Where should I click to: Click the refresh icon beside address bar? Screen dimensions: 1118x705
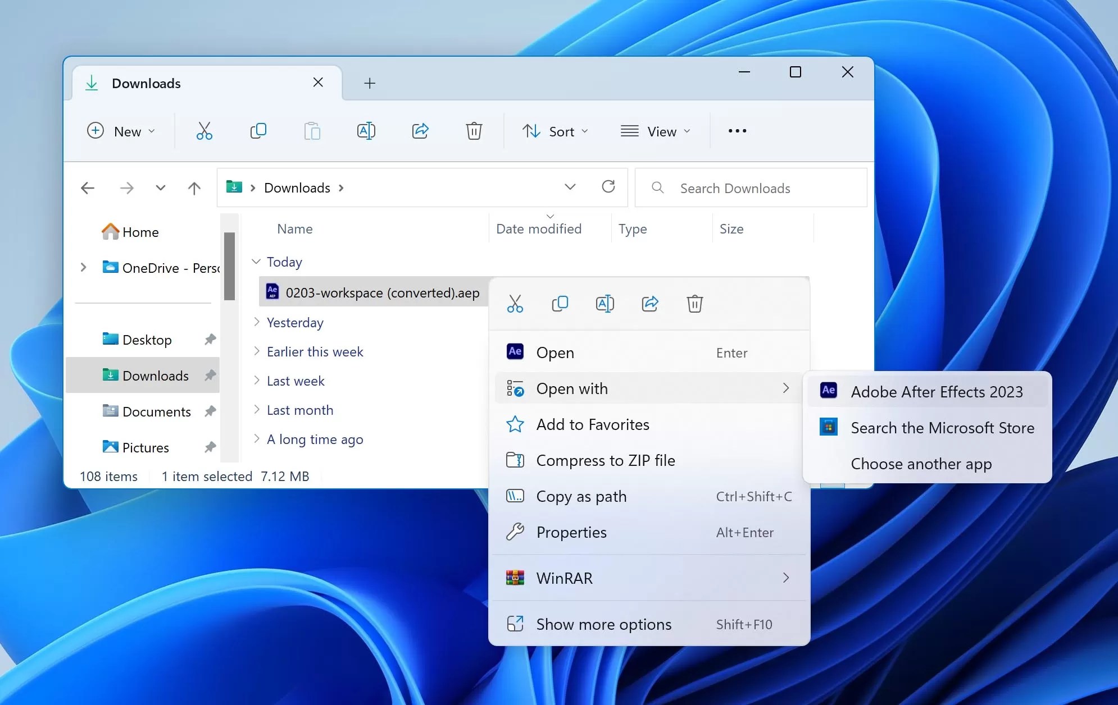pyautogui.click(x=608, y=187)
